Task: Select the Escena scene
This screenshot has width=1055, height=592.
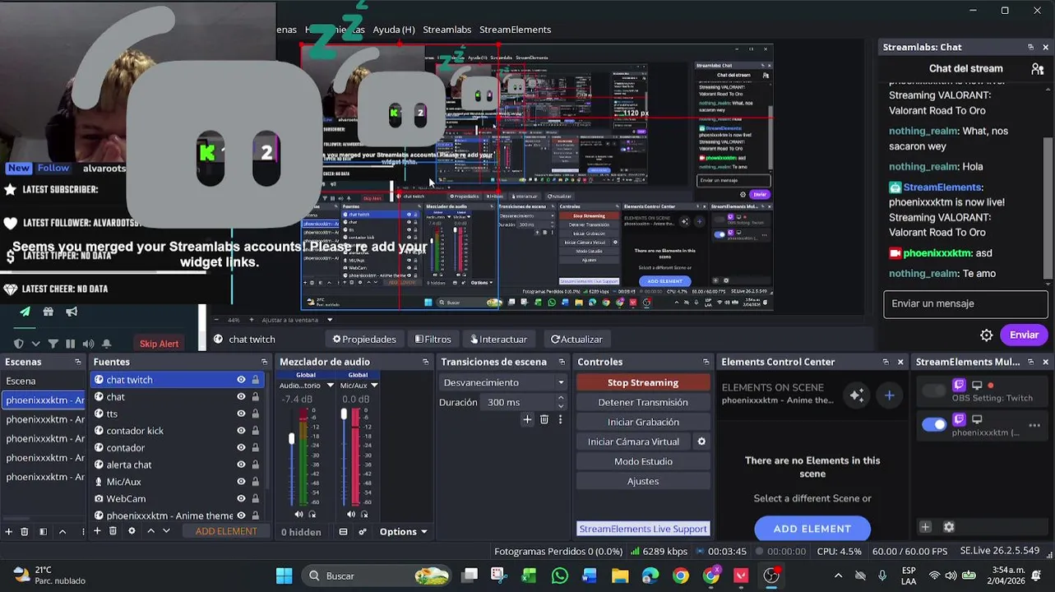Action: coord(43,381)
